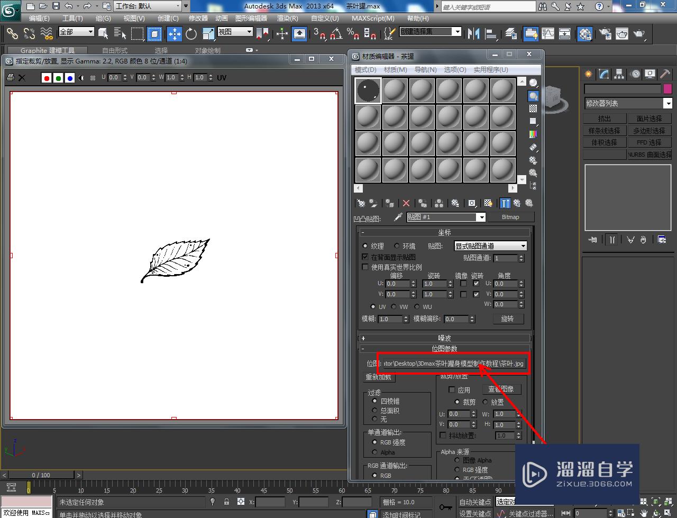Open the 视图 reference coordinate dropdown

coord(235,32)
